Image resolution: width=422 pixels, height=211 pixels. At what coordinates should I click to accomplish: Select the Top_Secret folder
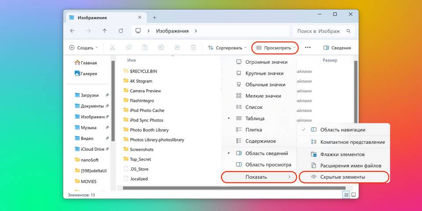[x=137, y=159]
